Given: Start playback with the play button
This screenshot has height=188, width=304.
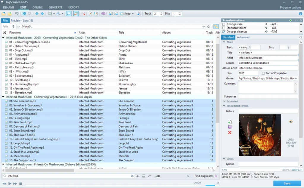Looking at the screenshot, I should pos(10,184).
